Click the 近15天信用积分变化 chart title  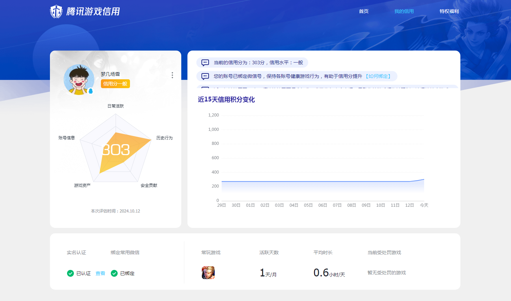tap(226, 99)
